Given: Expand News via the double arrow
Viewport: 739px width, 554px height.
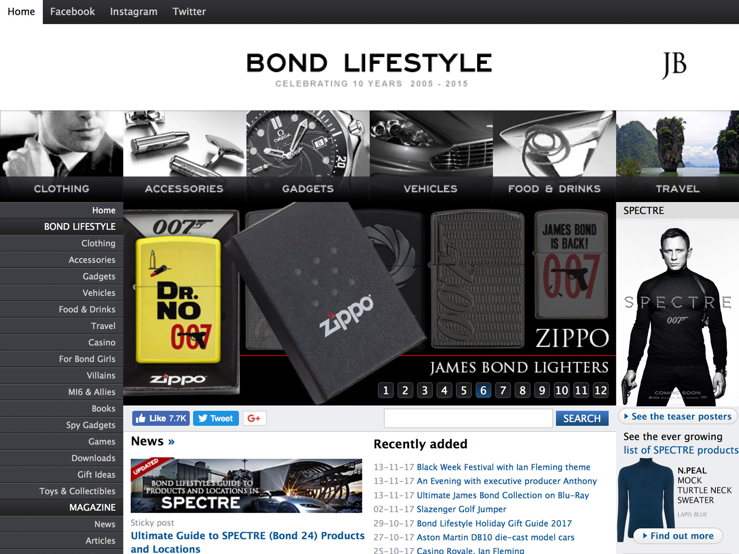Looking at the screenshot, I should click(x=171, y=442).
